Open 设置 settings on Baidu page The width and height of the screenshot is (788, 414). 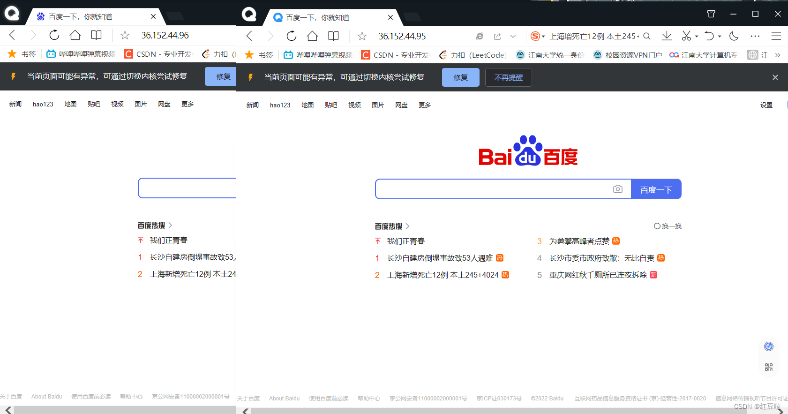point(766,105)
